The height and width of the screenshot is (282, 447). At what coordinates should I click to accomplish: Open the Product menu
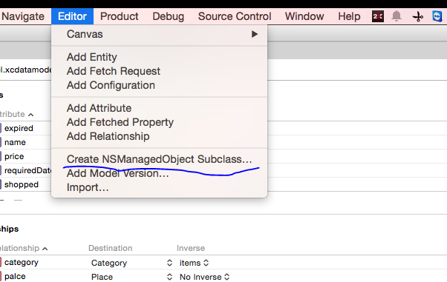point(119,16)
